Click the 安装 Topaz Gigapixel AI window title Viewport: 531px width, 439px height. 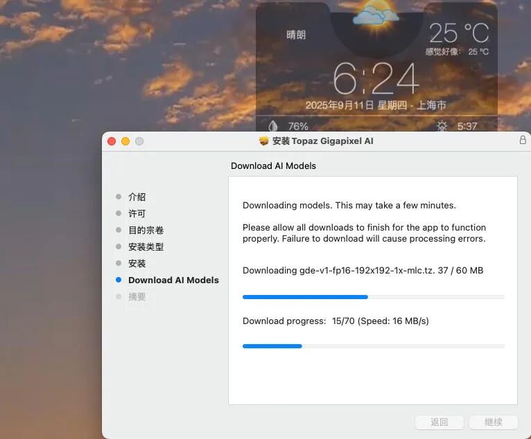(323, 141)
